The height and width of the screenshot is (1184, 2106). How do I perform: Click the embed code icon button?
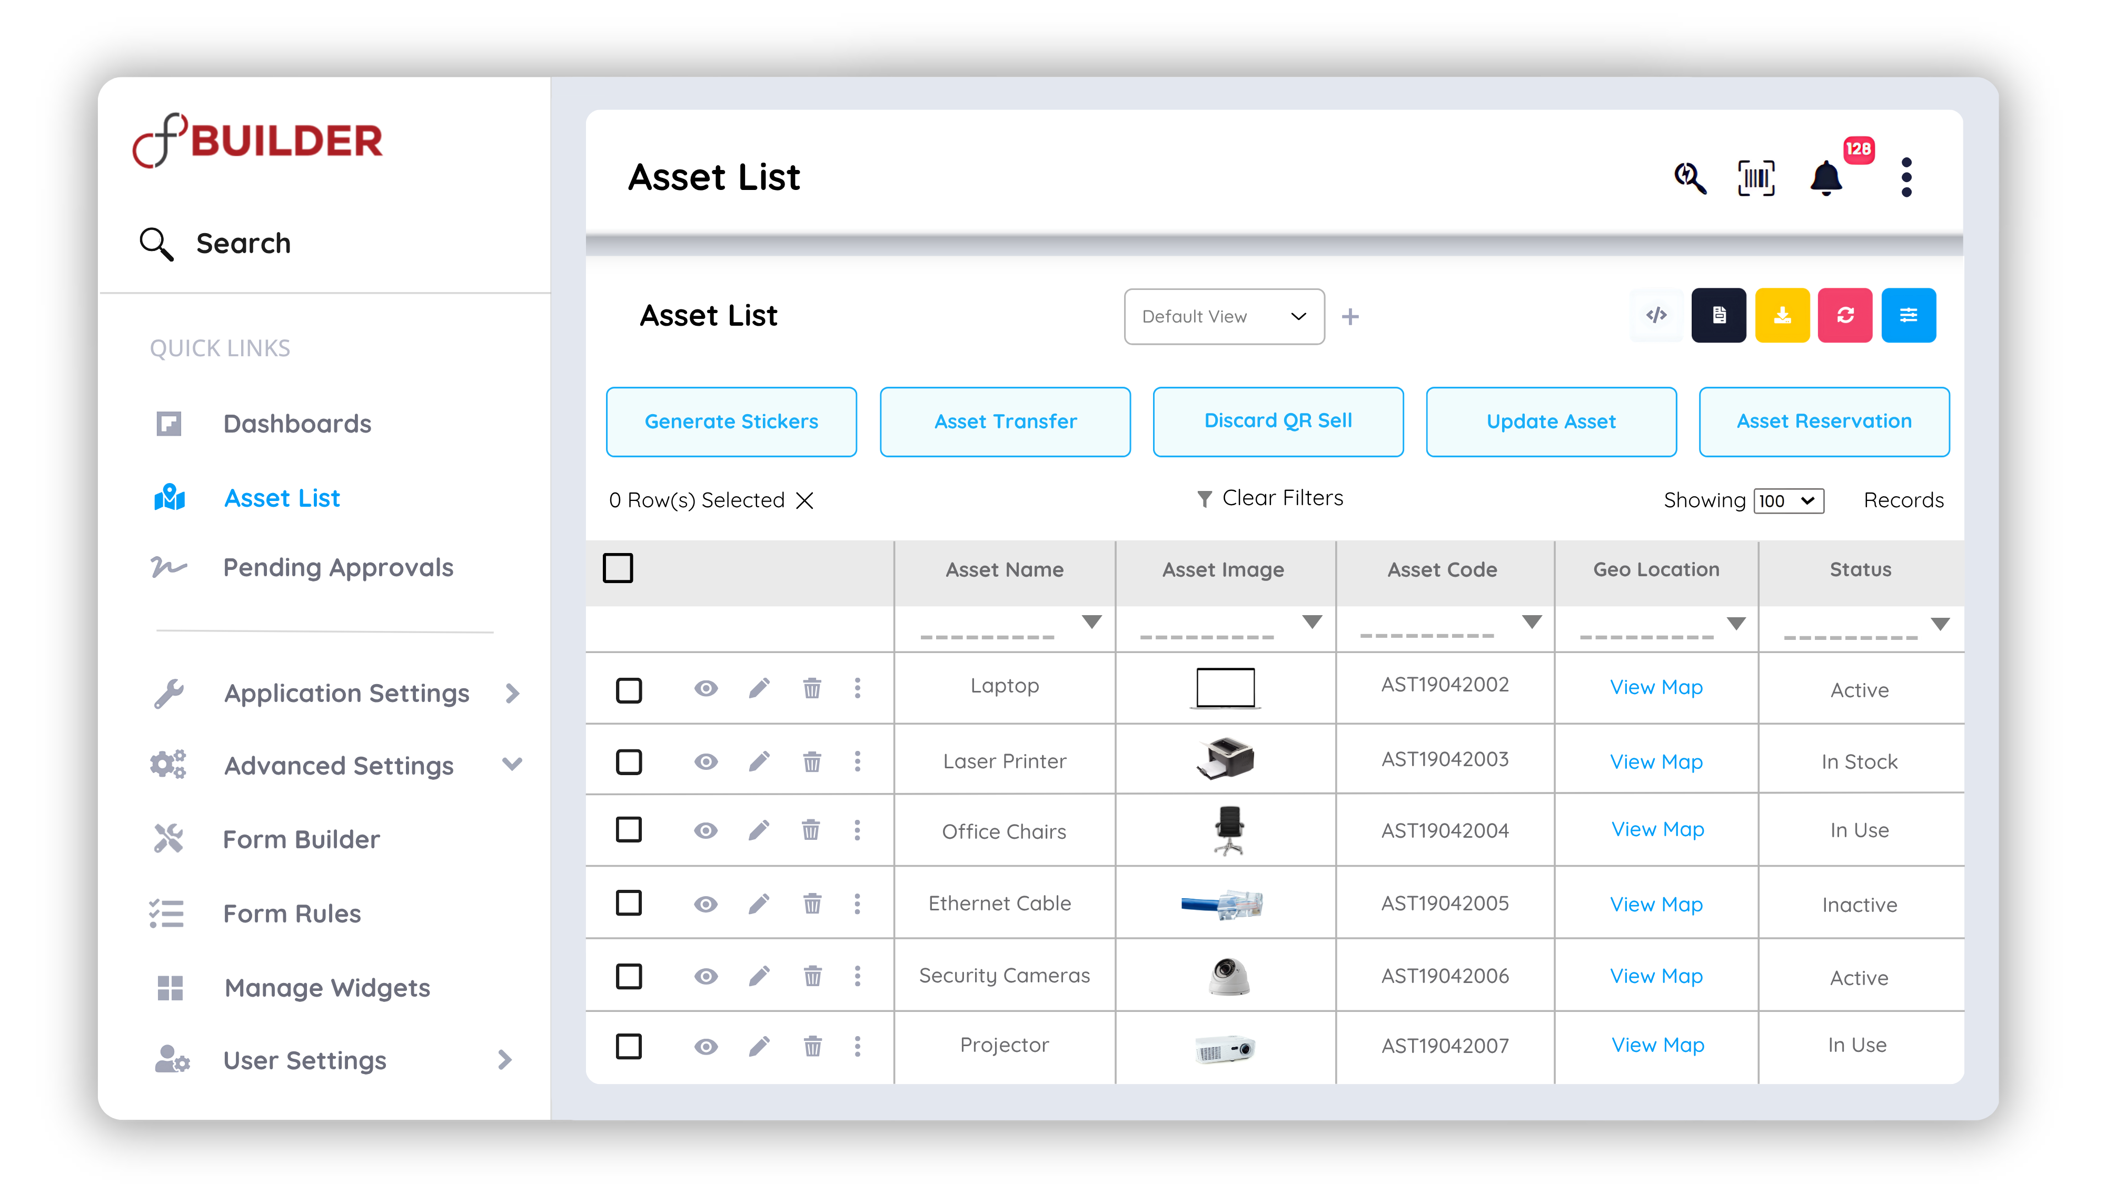coord(1656,315)
